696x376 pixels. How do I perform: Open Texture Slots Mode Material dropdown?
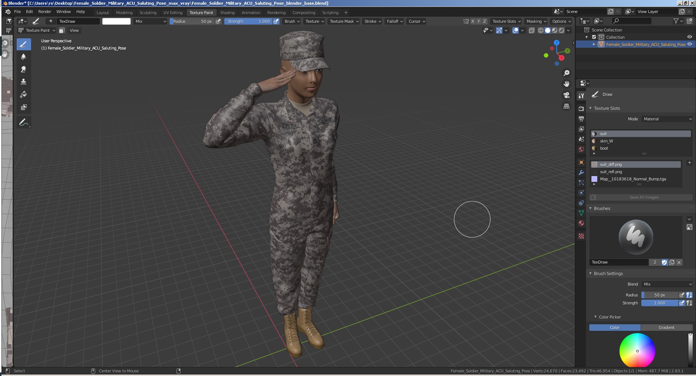(x=667, y=119)
